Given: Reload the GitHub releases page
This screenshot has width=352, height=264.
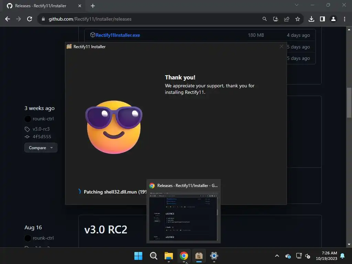Looking at the screenshot, I should pyautogui.click(x=30, y=19).
